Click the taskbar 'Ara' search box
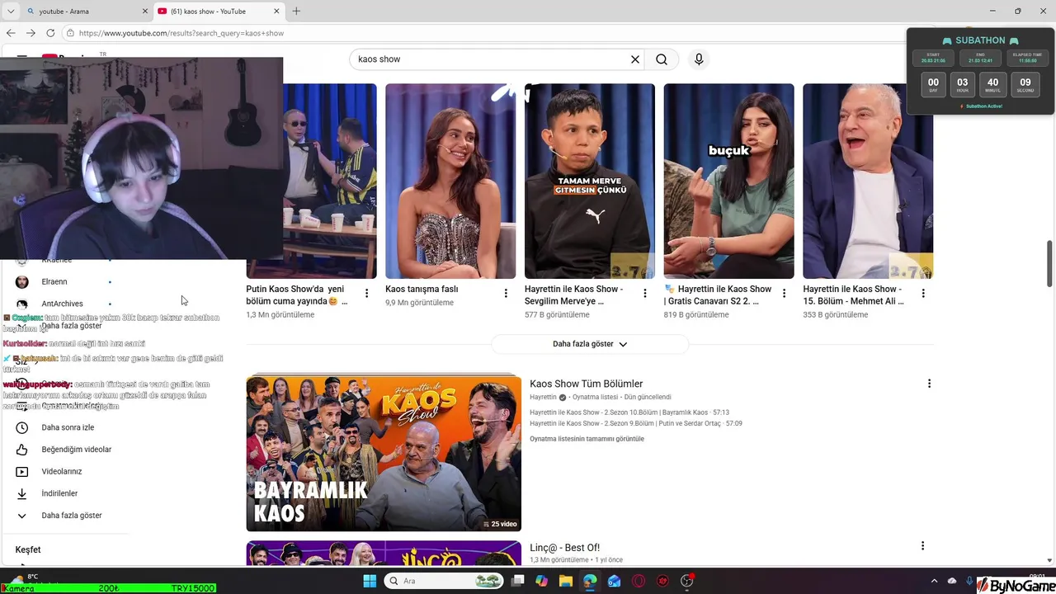 pyautogui.click(x=445, y=581)
